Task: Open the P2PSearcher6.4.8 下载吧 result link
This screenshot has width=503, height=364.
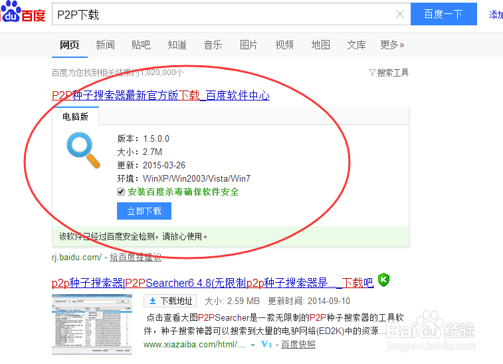Action: (x=213, y=283)
